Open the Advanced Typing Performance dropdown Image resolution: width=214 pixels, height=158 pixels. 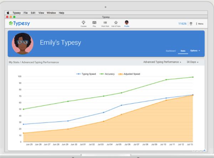tap(162, 62)
